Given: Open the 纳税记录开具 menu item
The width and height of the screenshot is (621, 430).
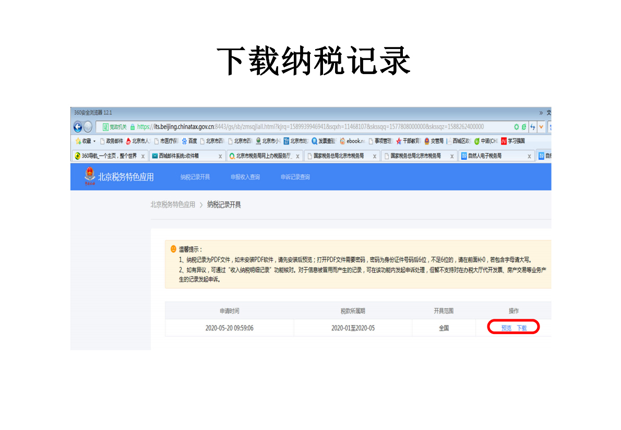Looking at the screenshot, I should [x=195, y=177].
